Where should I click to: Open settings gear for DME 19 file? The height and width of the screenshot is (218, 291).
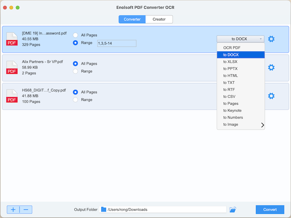[x=271, y=39]
